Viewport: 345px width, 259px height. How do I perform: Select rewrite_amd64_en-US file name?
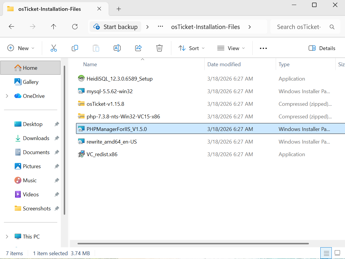click(x=112, y=142)
